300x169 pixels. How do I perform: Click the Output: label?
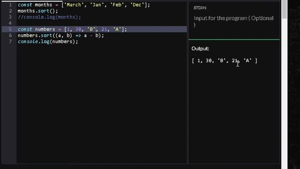(200, 49)
